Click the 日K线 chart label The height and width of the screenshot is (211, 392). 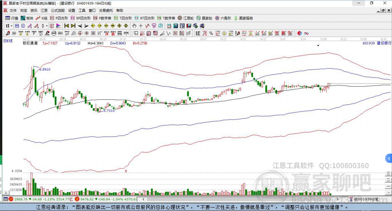[x=8, y=41]
